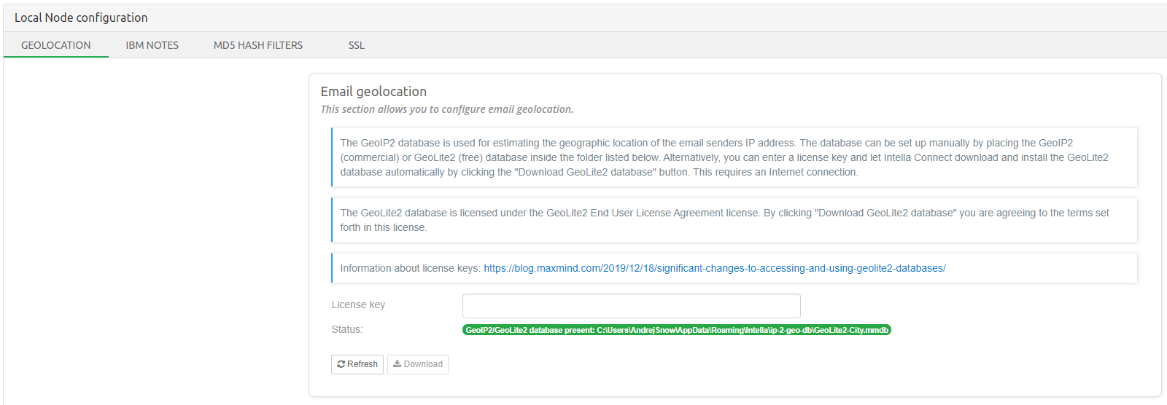
Task: Click the italic section description subtitle
Action: pos(446,109)
